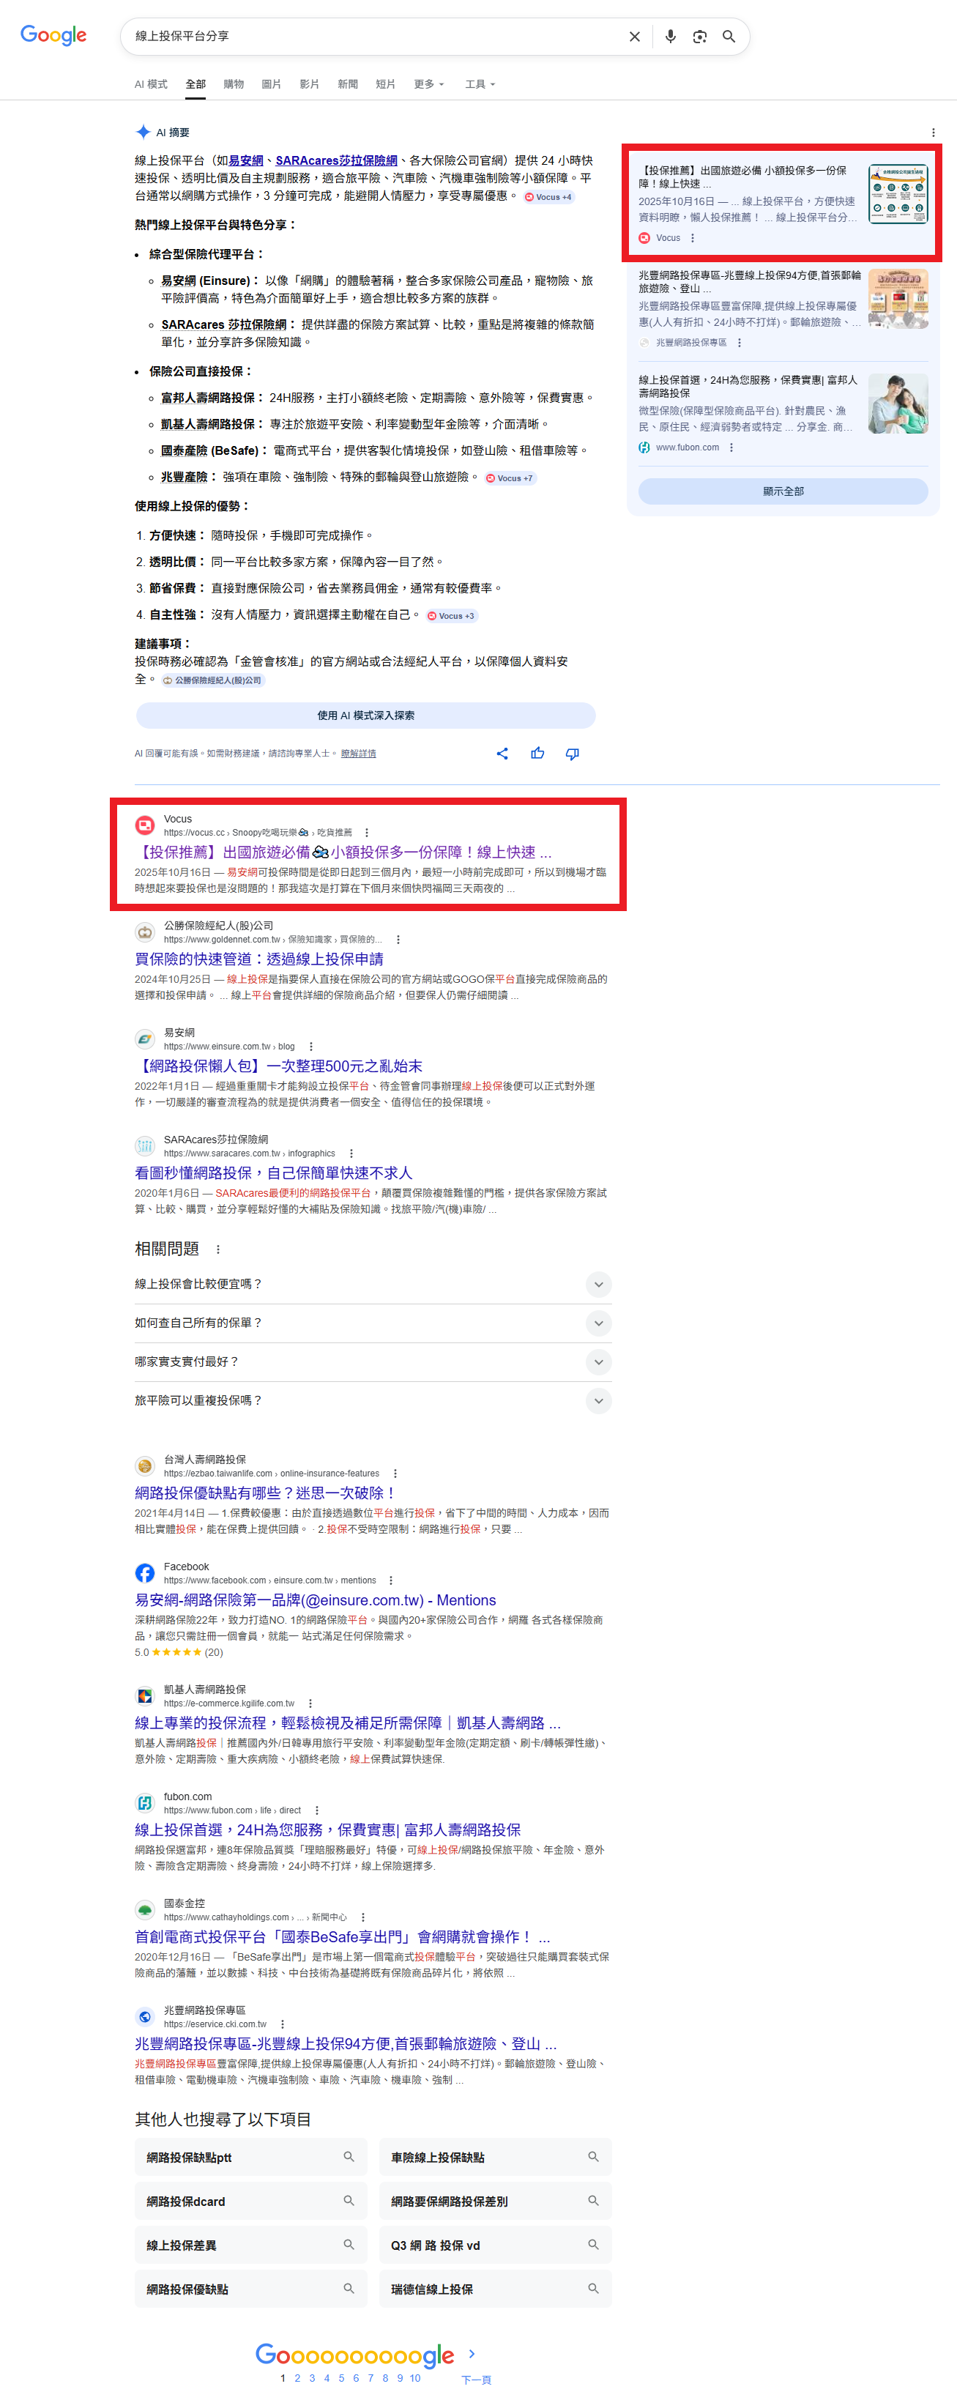Give thumbs up to AI overview
The height and width of the screenshot is (2400, 957).
point(537,753)
